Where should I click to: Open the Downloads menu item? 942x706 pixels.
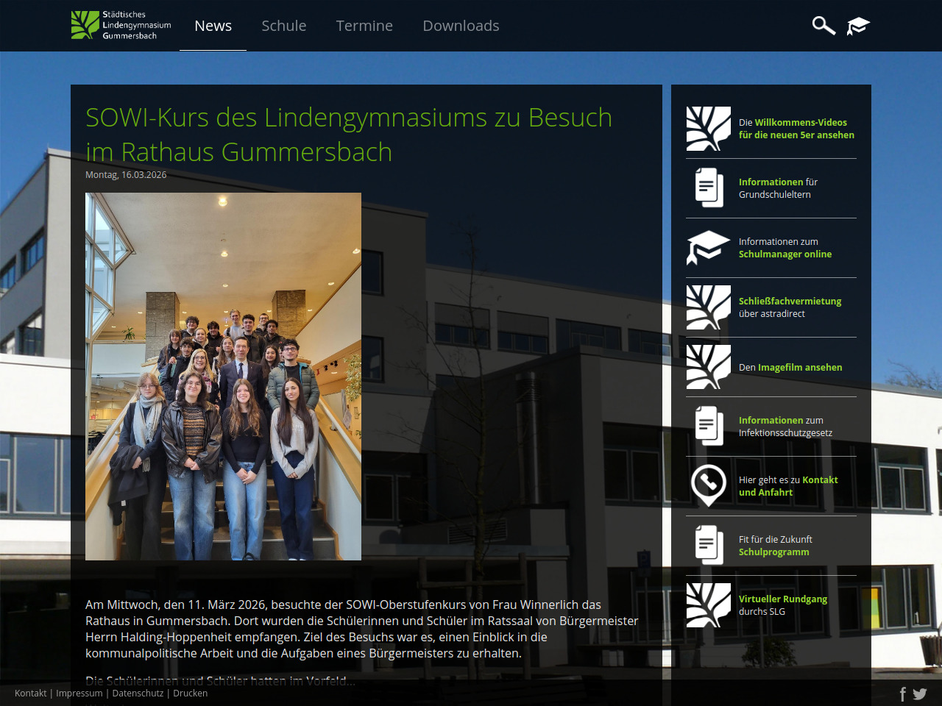coord(461,26)
